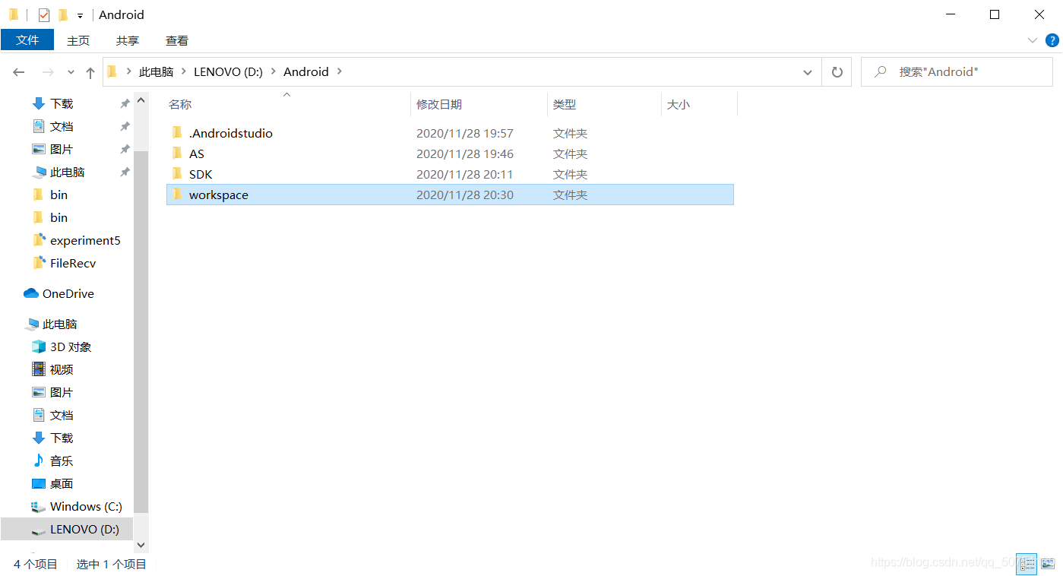Open OneDrive in the navigation pane
Image resolution: width=1063 pixels, height=576 pixels.
(68, 293)
